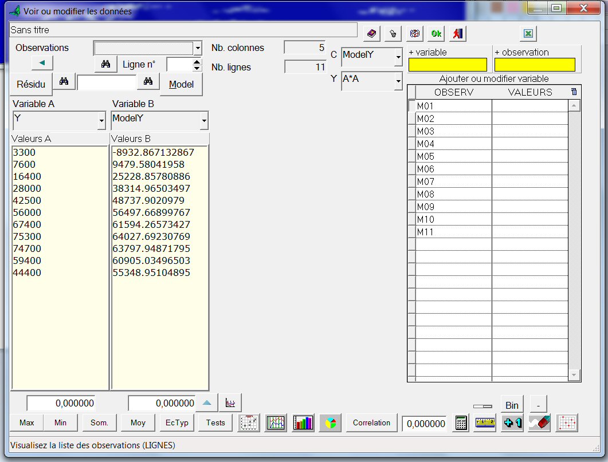Click the calculator icon
This screenshot has height=462, width=608.
tap(461, 423)
